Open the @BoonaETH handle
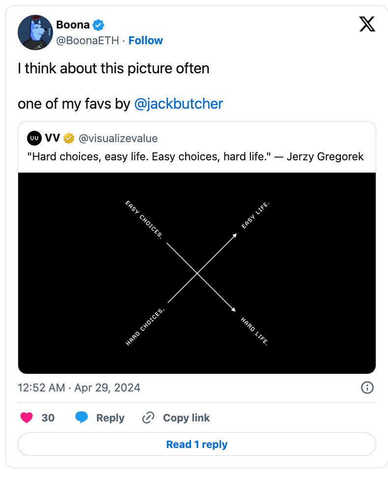Viewport: 388px width, 478px height. (x=88, y=40)
